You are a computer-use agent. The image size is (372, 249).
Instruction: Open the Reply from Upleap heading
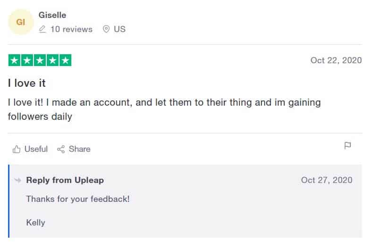pyautogui.click(x=65, y=180)
